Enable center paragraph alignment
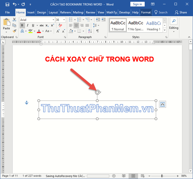This screenshot has width=193, height=179. [76, 25]
